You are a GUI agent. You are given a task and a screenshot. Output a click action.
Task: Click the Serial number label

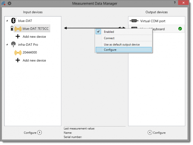click(73, 137)
